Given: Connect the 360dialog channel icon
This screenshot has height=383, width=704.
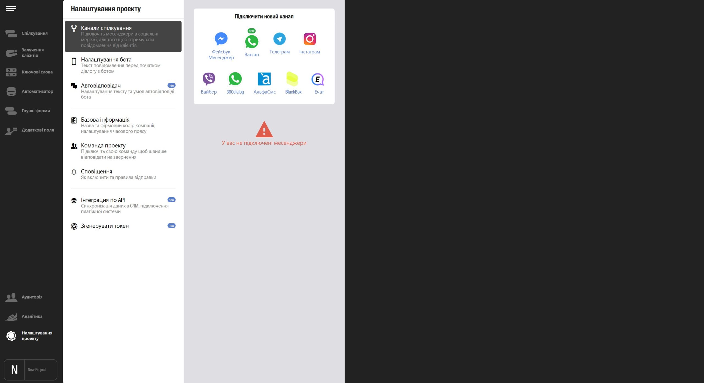Looking at the screenshot, I should [235, 79].
